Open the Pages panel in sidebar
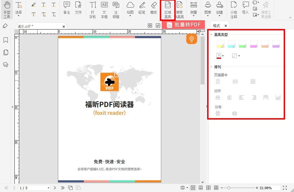Viewport: 294px width, 192px height. pos(6,52)
